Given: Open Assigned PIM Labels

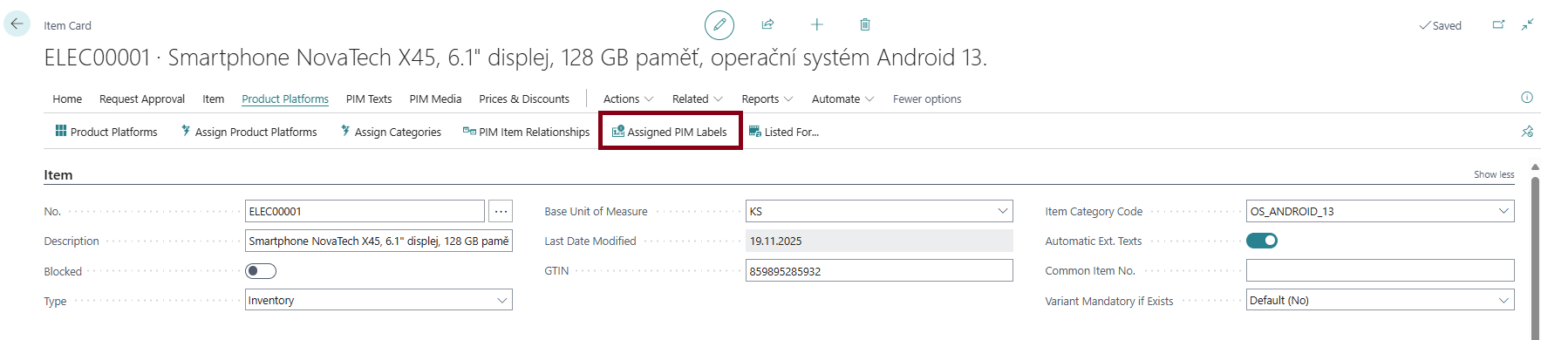Looking at the screenshot, I should tap(670, 132).
